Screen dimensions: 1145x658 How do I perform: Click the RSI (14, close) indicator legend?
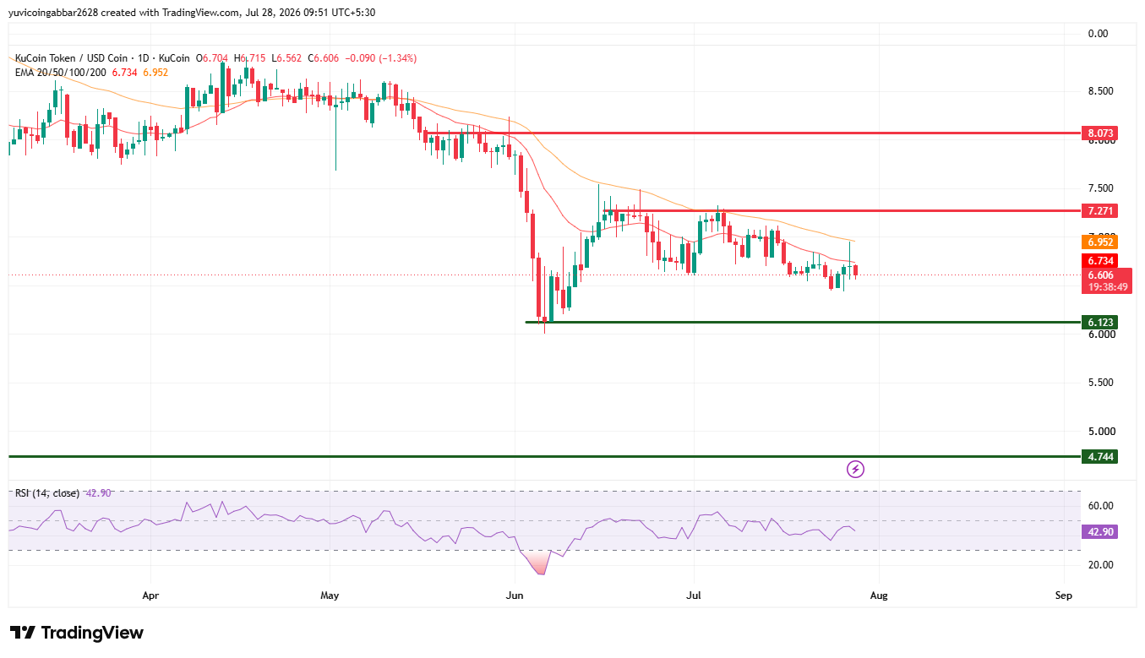[46, 492]
